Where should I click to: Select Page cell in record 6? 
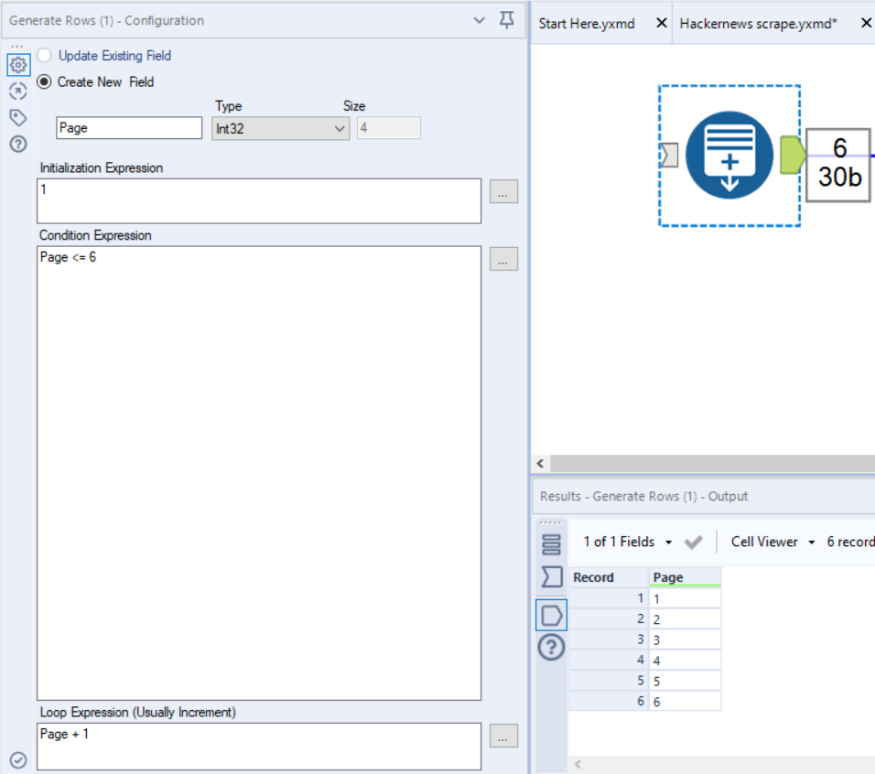click(685, 702)
